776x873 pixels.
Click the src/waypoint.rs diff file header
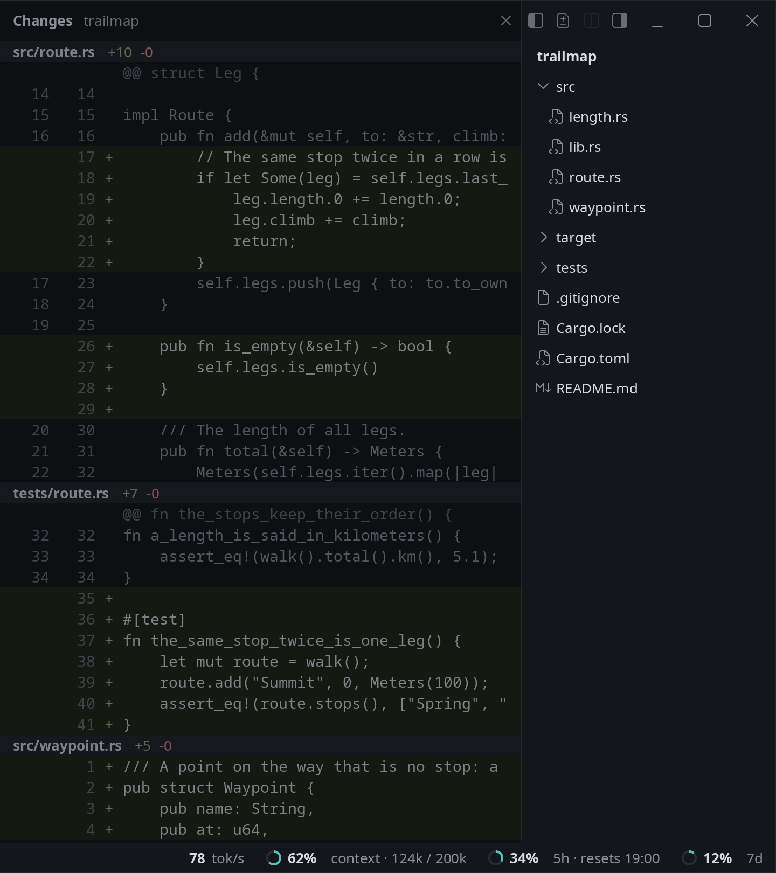point(260,745)
